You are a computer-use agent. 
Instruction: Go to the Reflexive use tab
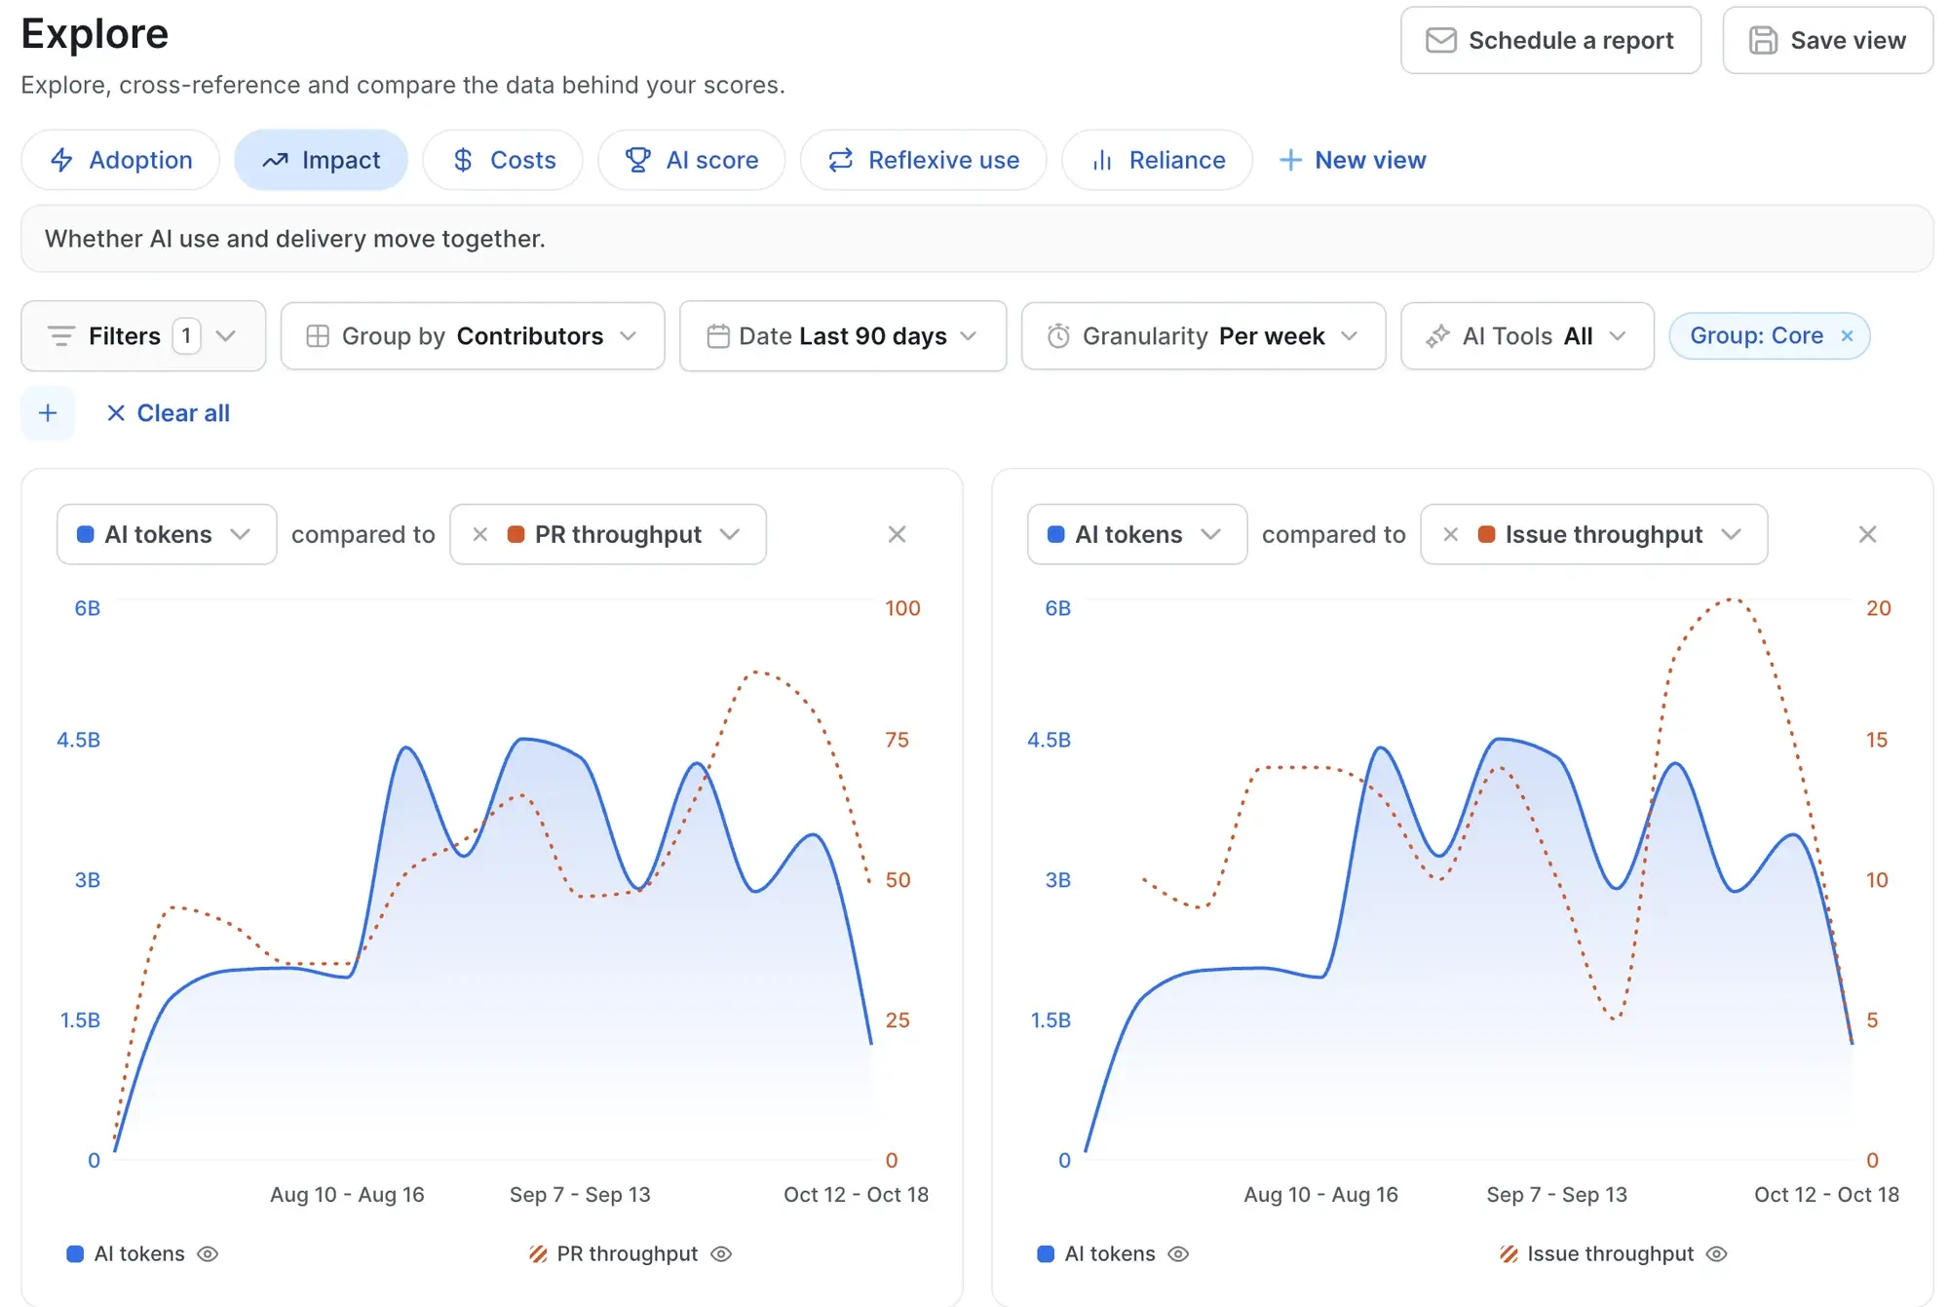click(x=924, y=160)
